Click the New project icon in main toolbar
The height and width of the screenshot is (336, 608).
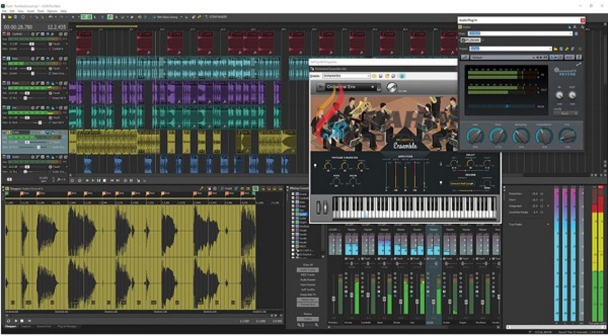4,17
